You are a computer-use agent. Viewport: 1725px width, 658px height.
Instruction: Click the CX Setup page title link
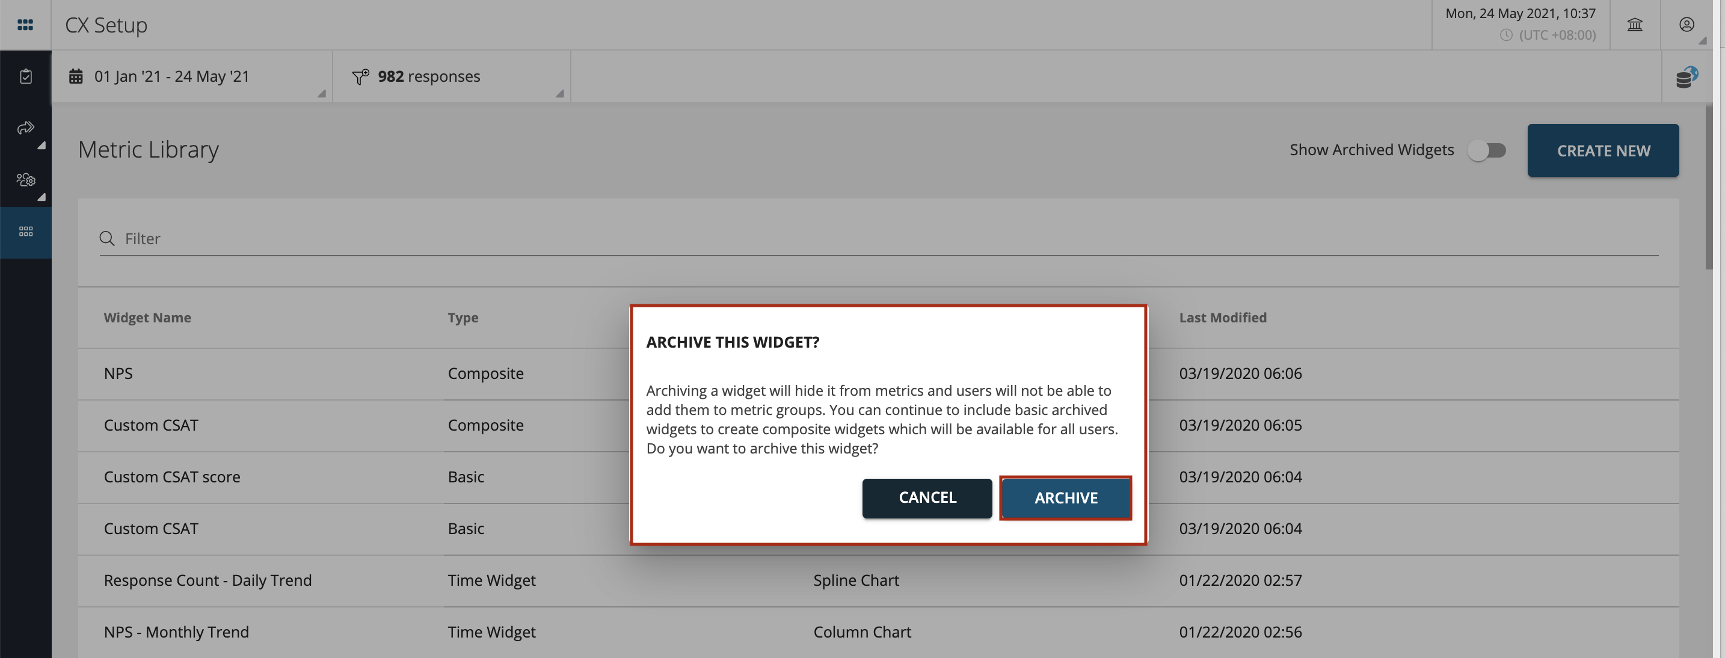(x=106, y=24)
